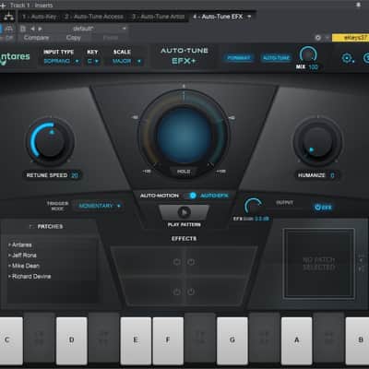Select the 4 - Auto-Tune EFX tab
Screen dimensions: 369x369
[x=218, y=17]
